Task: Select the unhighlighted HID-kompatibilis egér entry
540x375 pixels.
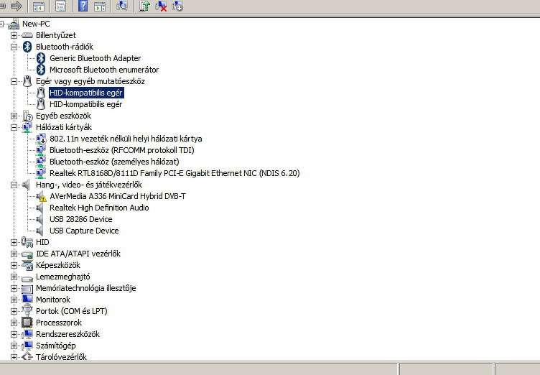Action: coord(85,104)
